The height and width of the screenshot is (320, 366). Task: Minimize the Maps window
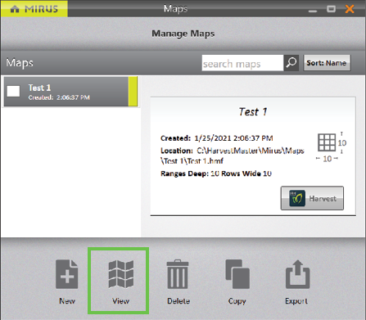coord(313,11)
